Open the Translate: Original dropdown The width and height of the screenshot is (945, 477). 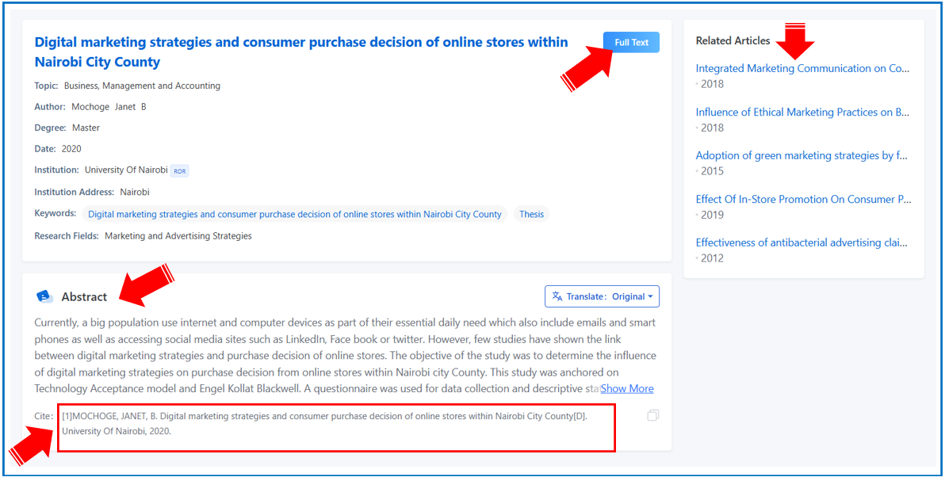602,296
